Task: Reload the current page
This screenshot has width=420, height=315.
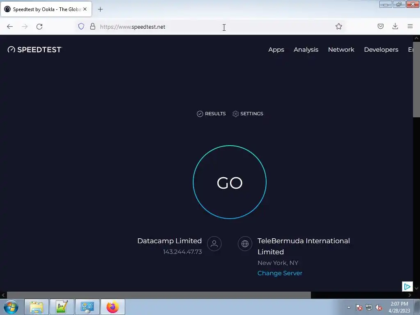Action: click(x=39, y=27)
